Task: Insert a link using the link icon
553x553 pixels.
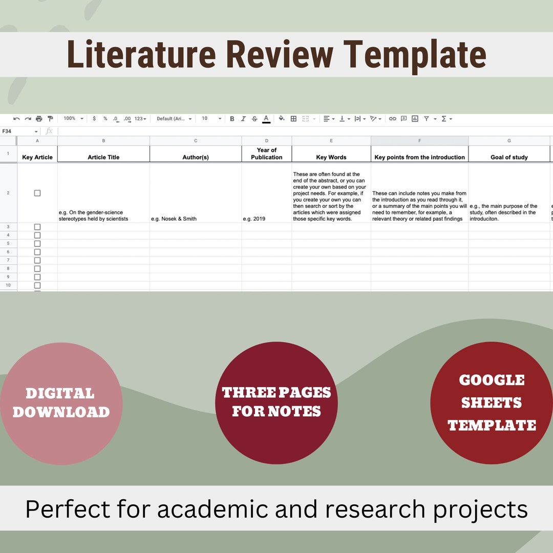Action: coord(392,118)
